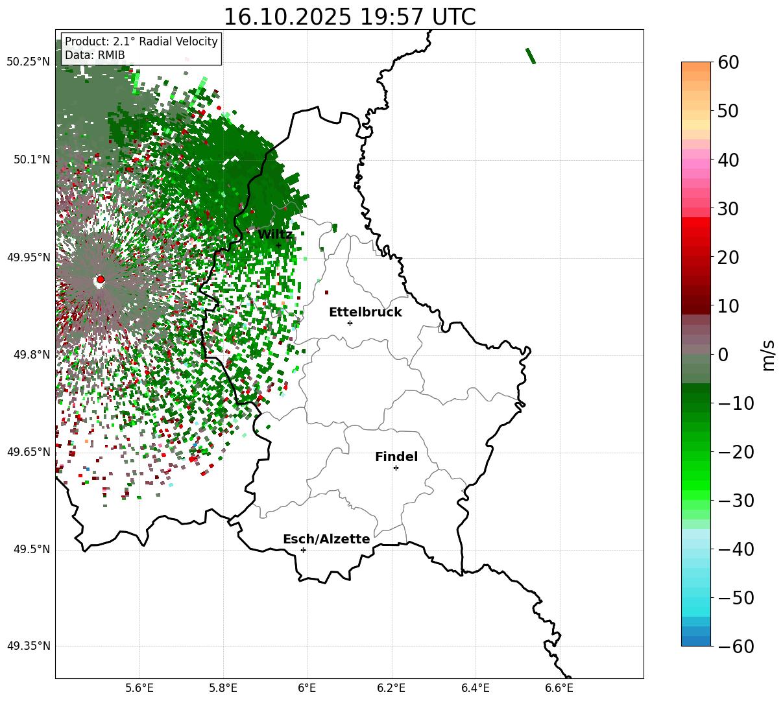Click the Ettelbruck station cross marker
Image resolution: width=783 pixels, height=701 pixels.
(350, 323)
